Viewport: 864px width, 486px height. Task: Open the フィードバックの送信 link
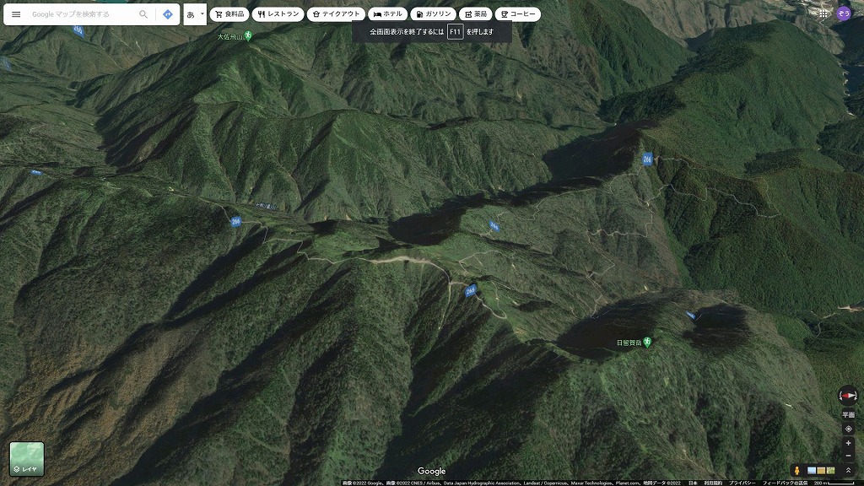[x=785, y=483]
